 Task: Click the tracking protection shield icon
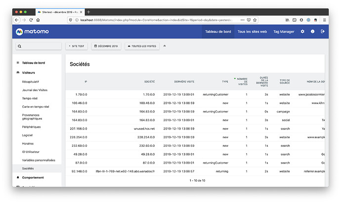(x=71, y=20)
